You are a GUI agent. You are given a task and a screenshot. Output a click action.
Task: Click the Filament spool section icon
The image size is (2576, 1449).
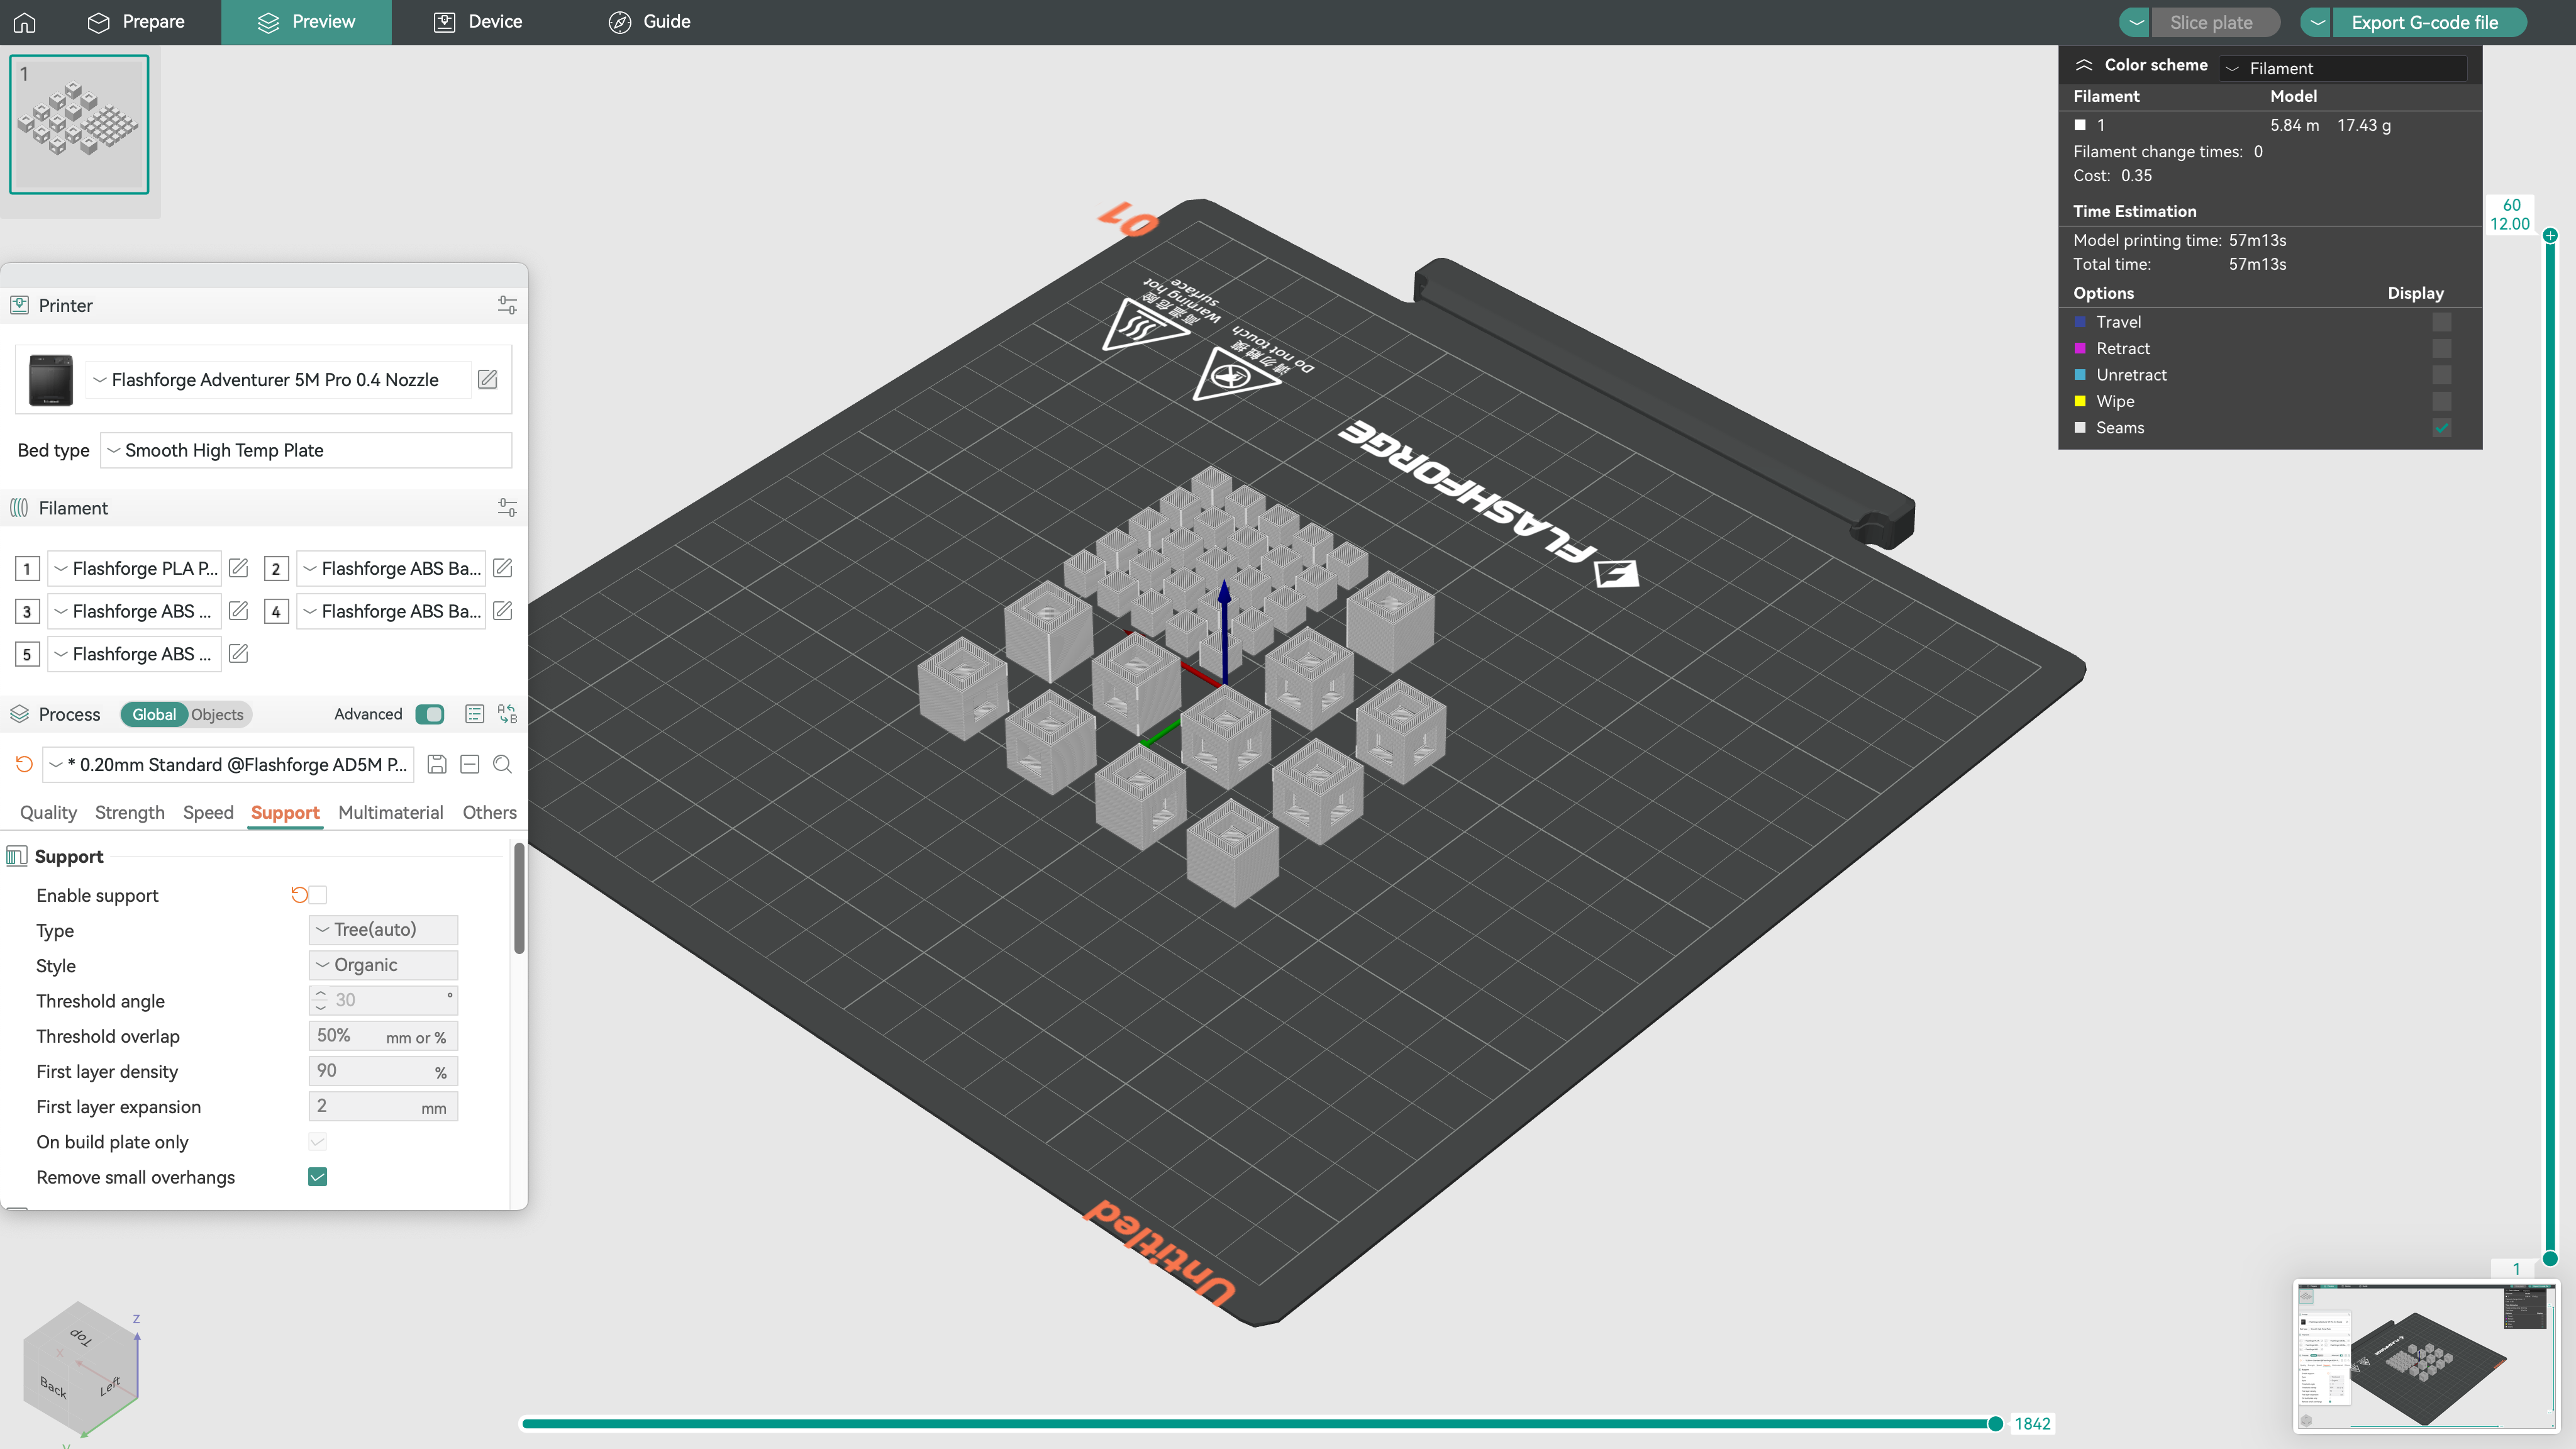pyautogui.click(x=19, y=508)
